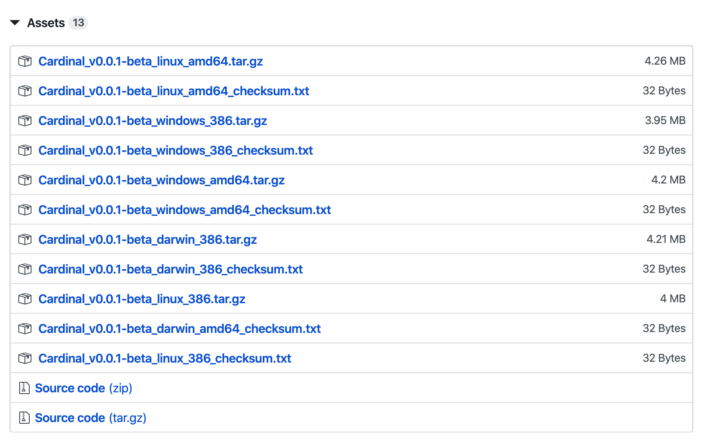Click the Assets count badge 13
The height and width of the screenshot is (443, 701).
(x=78, y=23)
